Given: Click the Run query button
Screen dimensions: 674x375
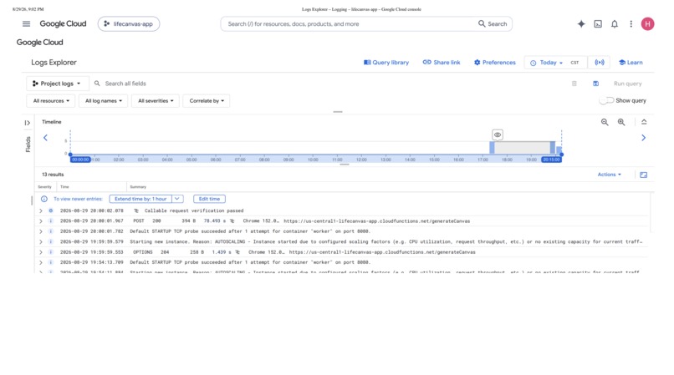Looking at the screenshot, I should 627,84.
